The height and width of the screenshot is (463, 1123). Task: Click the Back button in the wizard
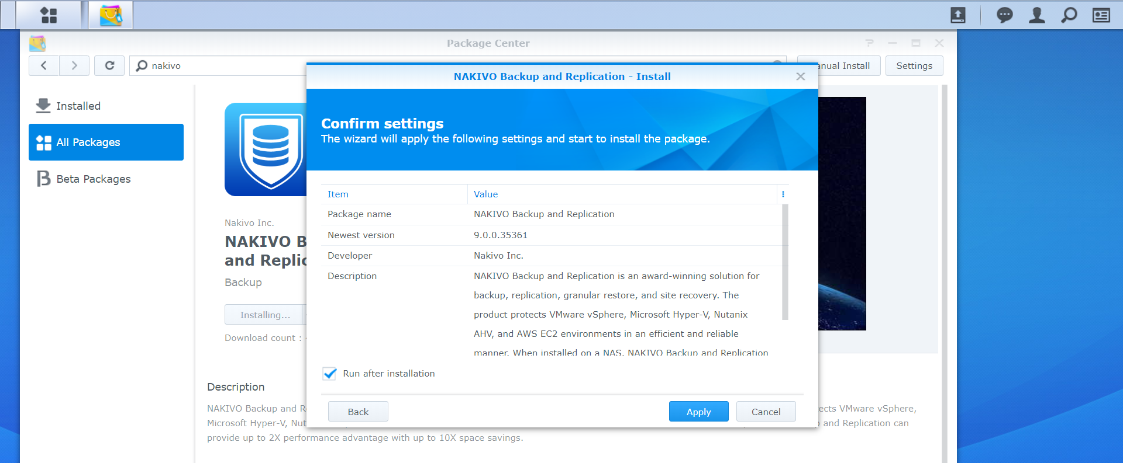pos(358,412)
